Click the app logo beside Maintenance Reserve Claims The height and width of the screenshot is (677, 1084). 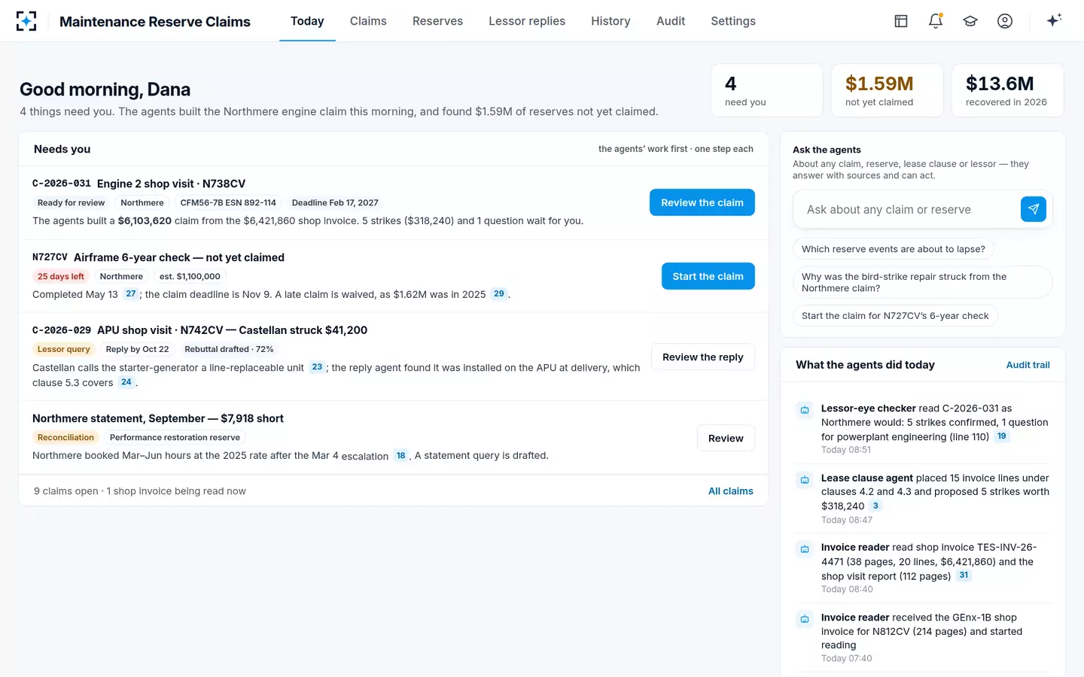point(26,21)
